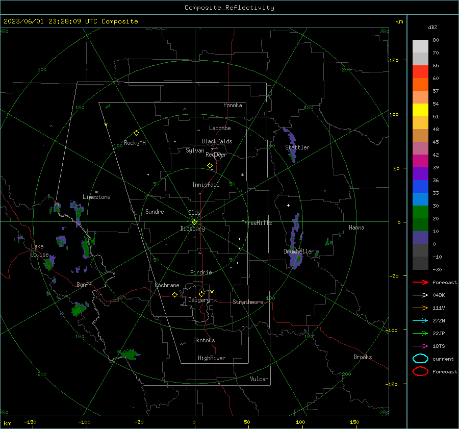Viewport: 459px width, 429px height.
Task: Click the Drumheller label
Action: (299, 251)
